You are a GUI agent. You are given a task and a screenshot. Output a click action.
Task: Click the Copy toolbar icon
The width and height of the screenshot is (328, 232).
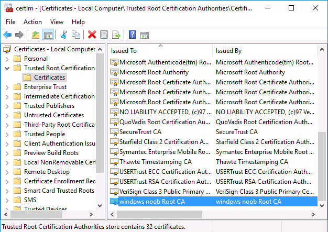pos(76,35)
